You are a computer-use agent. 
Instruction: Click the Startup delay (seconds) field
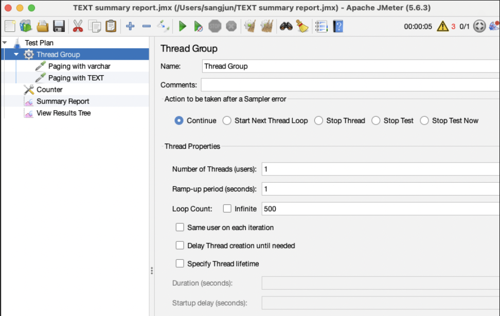click(x=381, y=303)
